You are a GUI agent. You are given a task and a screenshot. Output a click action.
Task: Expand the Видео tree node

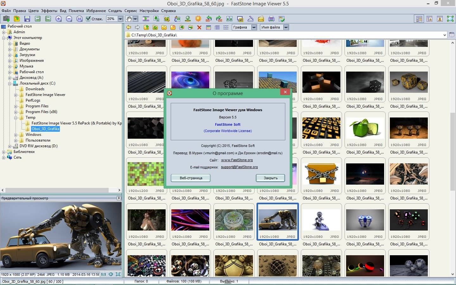coord(9,43)
